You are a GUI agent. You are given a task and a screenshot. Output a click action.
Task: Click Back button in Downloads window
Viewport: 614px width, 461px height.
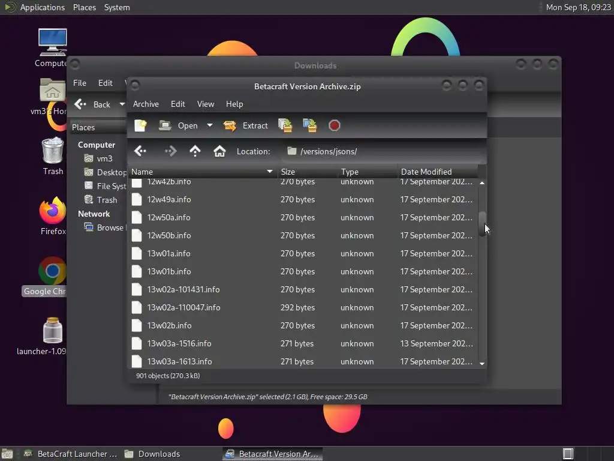click(x=92, y=104)
